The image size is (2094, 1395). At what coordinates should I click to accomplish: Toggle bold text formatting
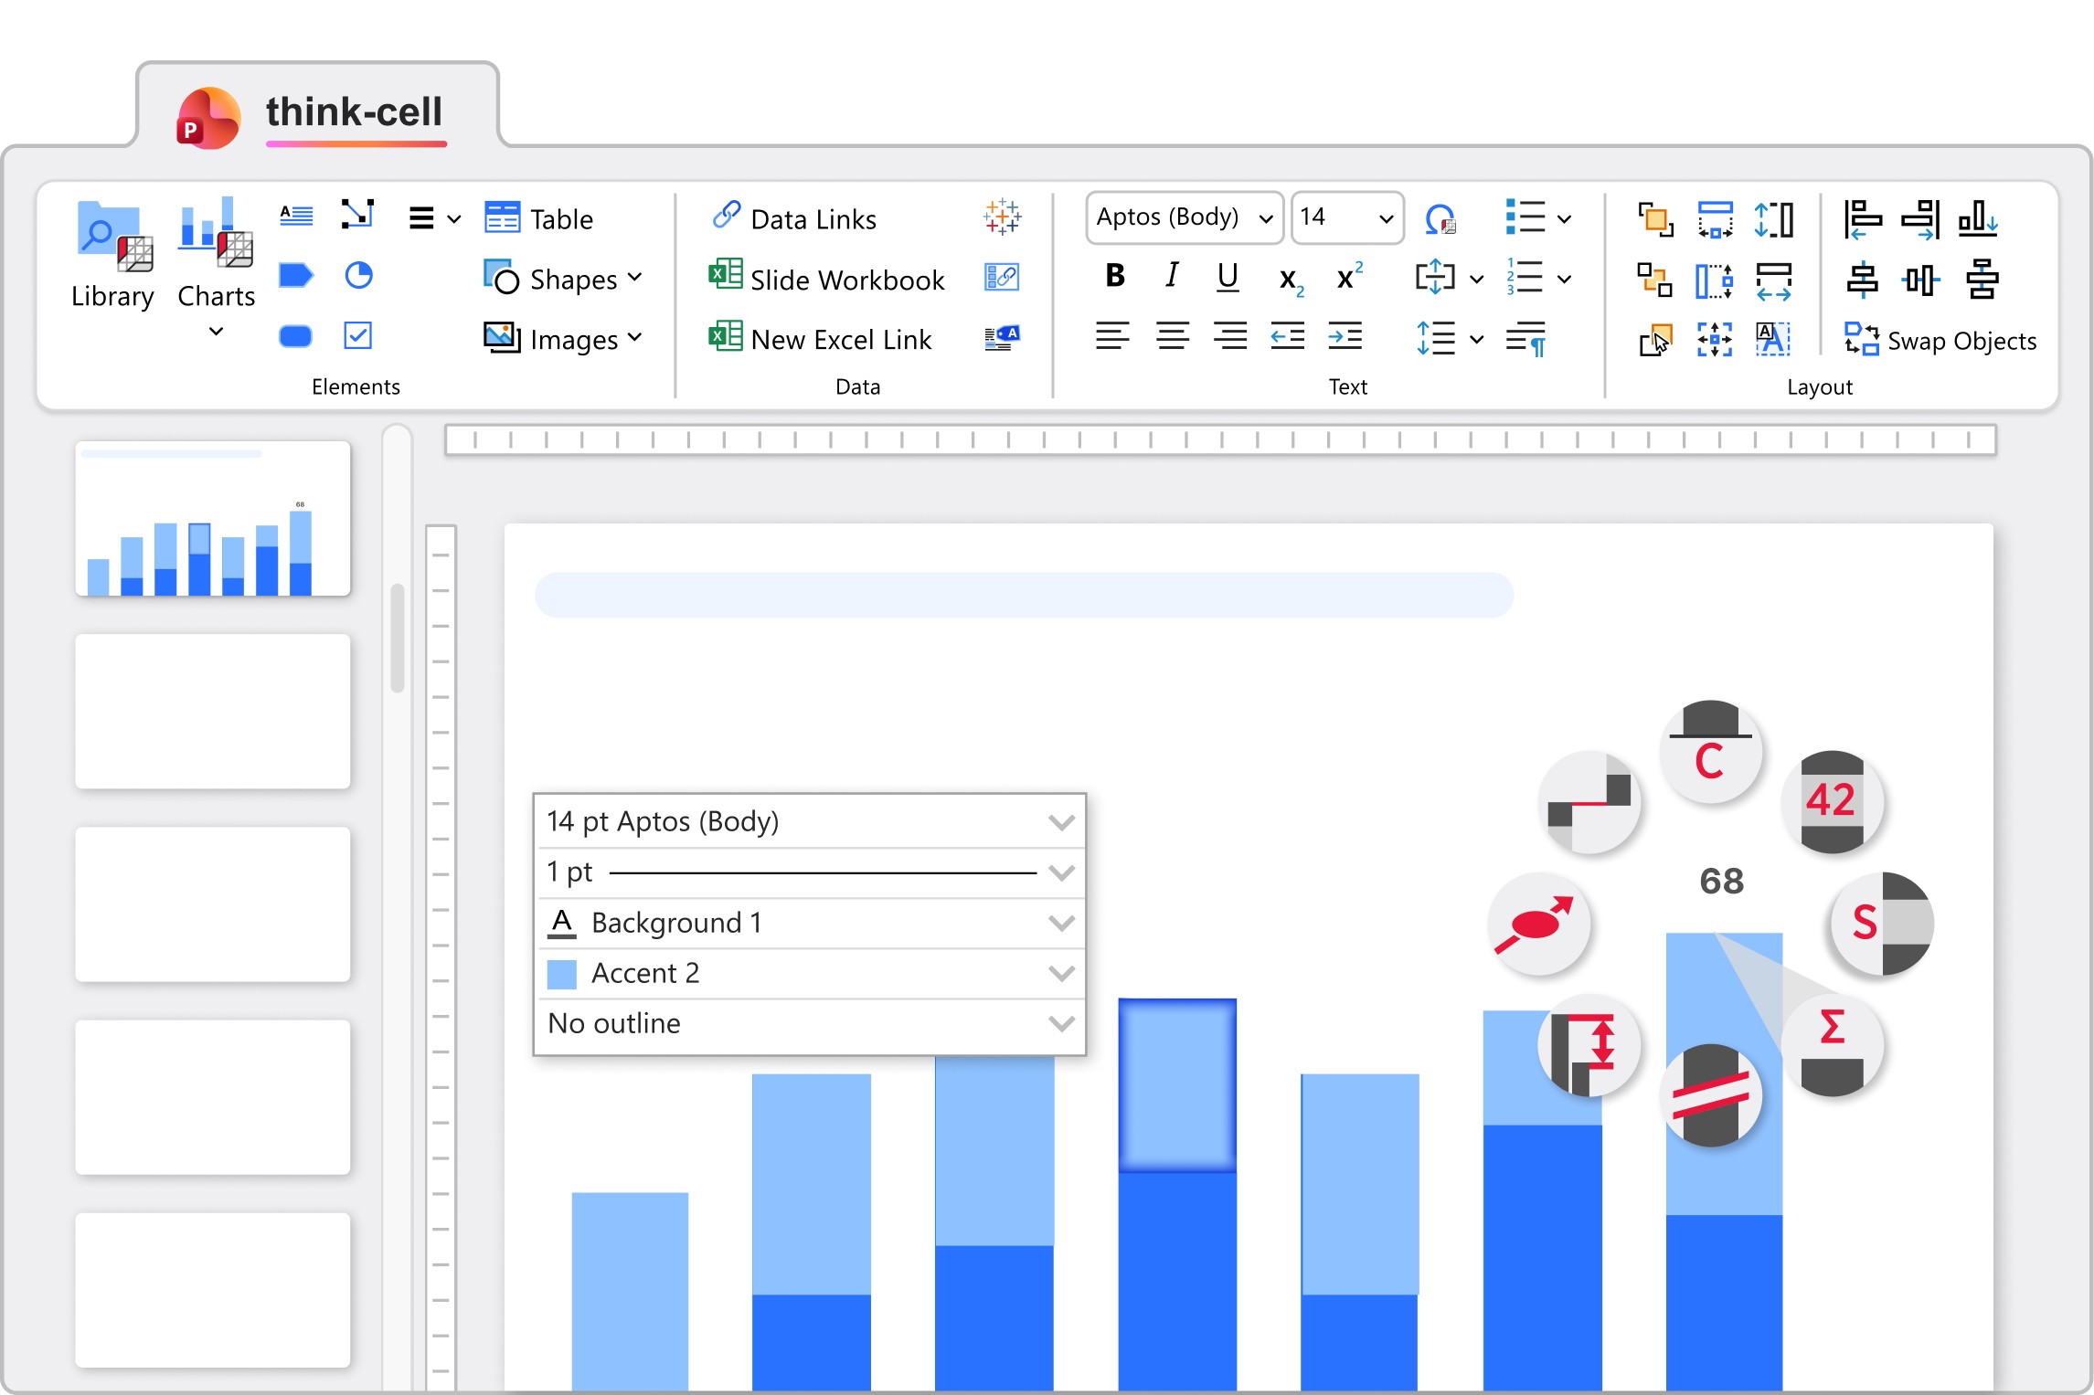pyautogui.click(x=1114, y=276)
